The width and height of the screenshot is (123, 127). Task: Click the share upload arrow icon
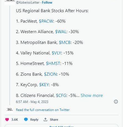coord(45,120)
